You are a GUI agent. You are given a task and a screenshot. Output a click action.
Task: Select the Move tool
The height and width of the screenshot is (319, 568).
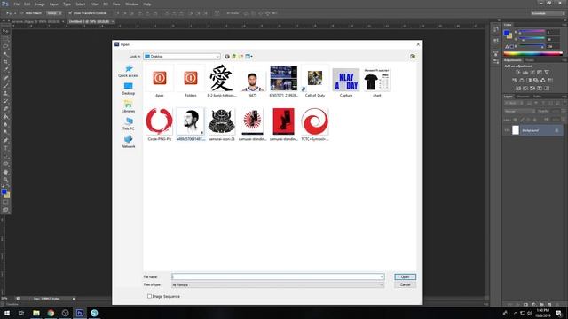coord(5,31)
